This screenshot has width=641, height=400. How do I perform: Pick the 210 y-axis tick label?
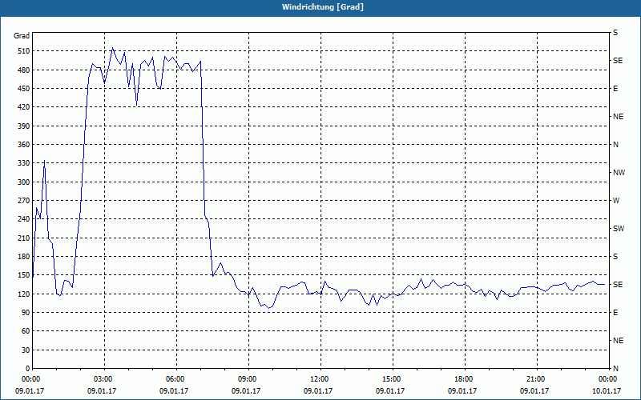[x=24, y=238]
